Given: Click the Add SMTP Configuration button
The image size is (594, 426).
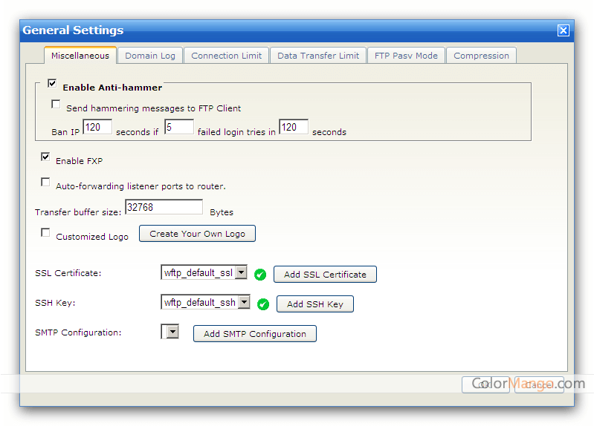Looking at the screenshot, I should [x=254, y=334].
